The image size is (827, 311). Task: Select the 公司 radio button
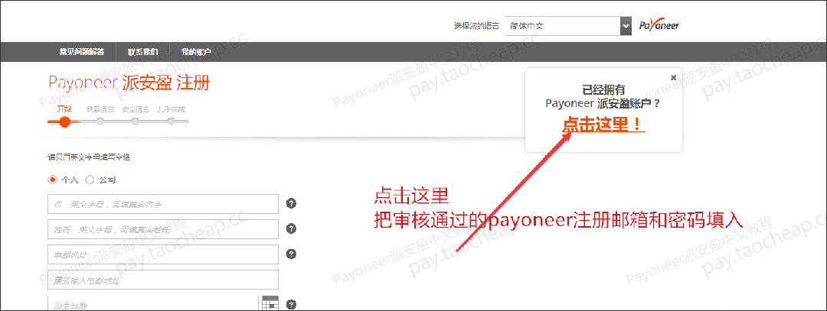90,180
